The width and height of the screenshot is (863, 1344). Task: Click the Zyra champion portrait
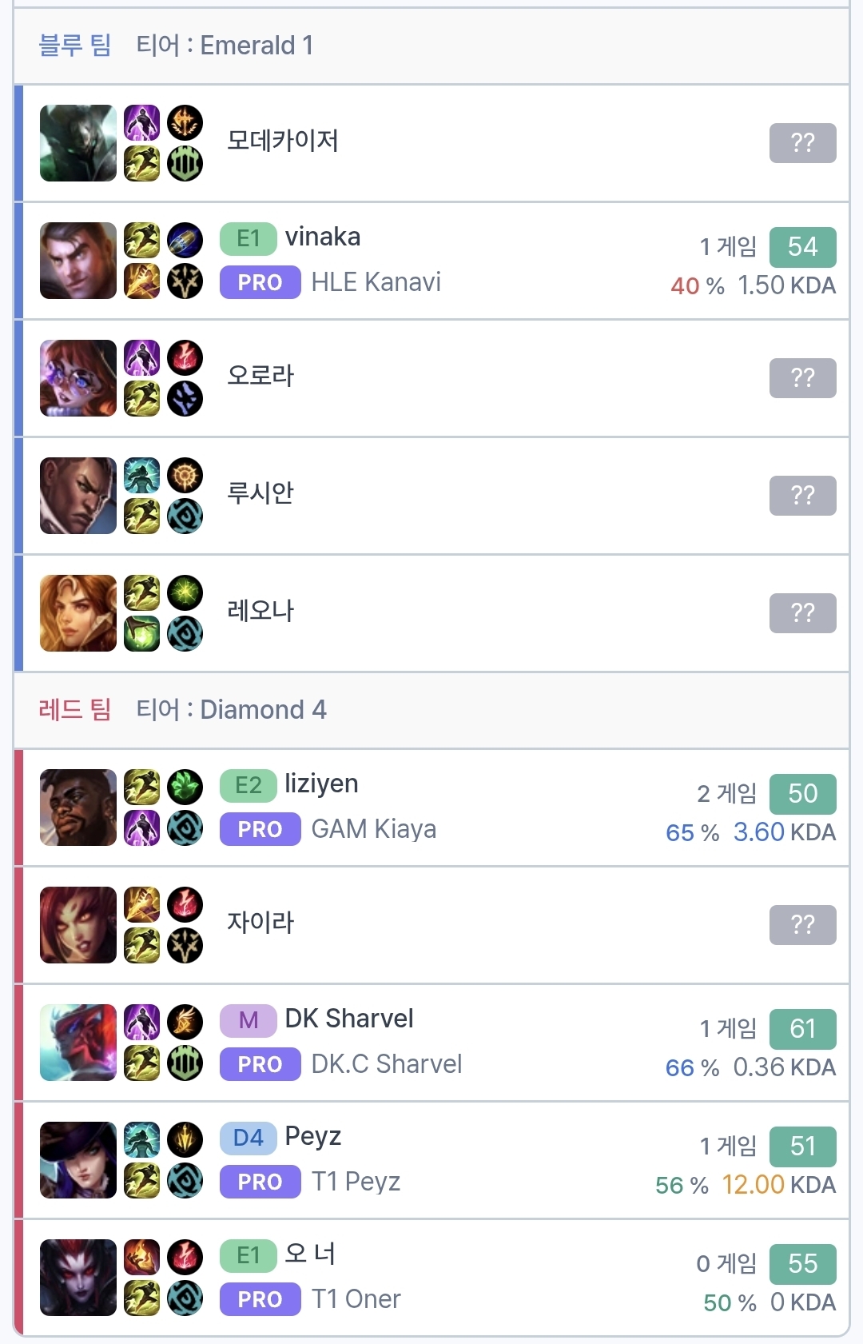coord(78,925)
